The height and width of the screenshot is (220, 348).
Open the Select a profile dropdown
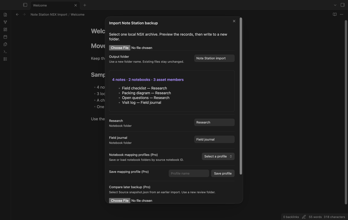click(x=218, y=156)
